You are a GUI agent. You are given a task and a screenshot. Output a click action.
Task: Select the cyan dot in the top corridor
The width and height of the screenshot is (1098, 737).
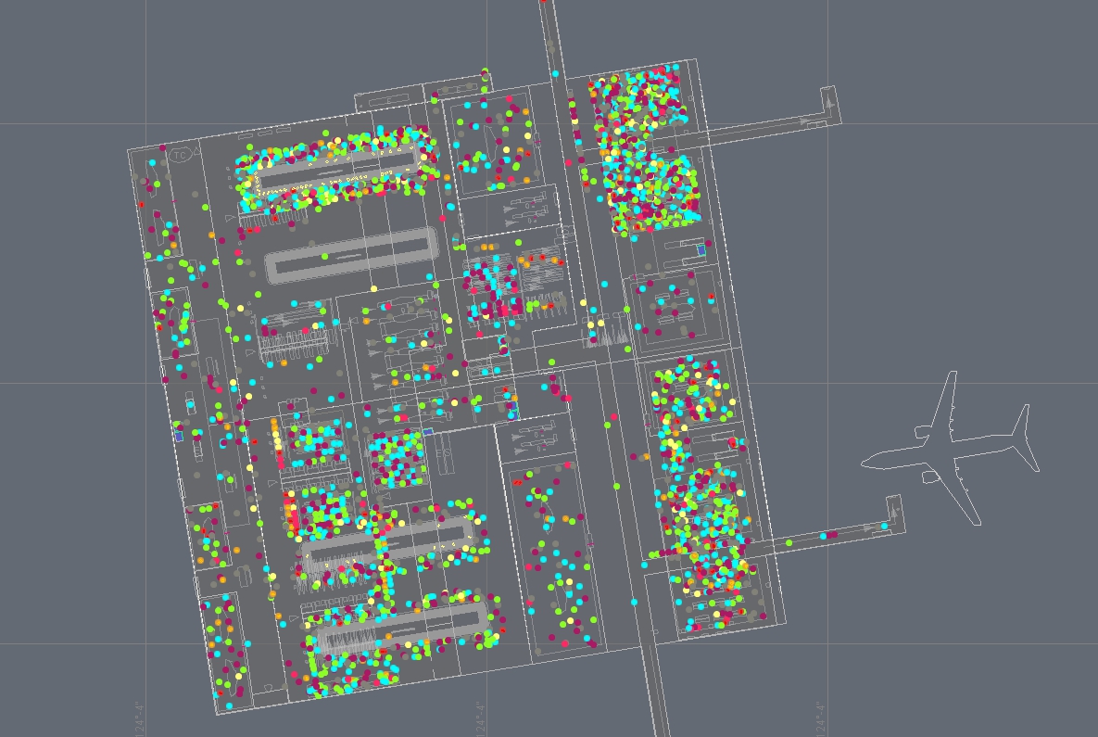[555, 73]
